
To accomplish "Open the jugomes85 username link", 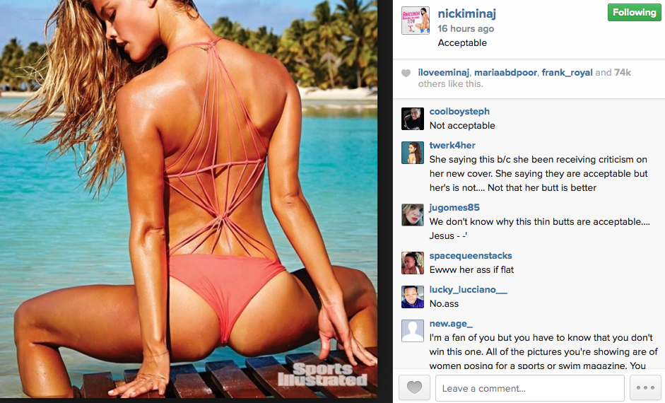I will coord(454,207).
